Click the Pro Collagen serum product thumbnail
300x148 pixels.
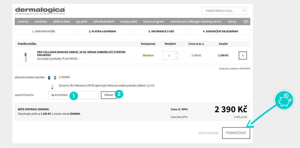pyautogui.click(x=25, y=57)
